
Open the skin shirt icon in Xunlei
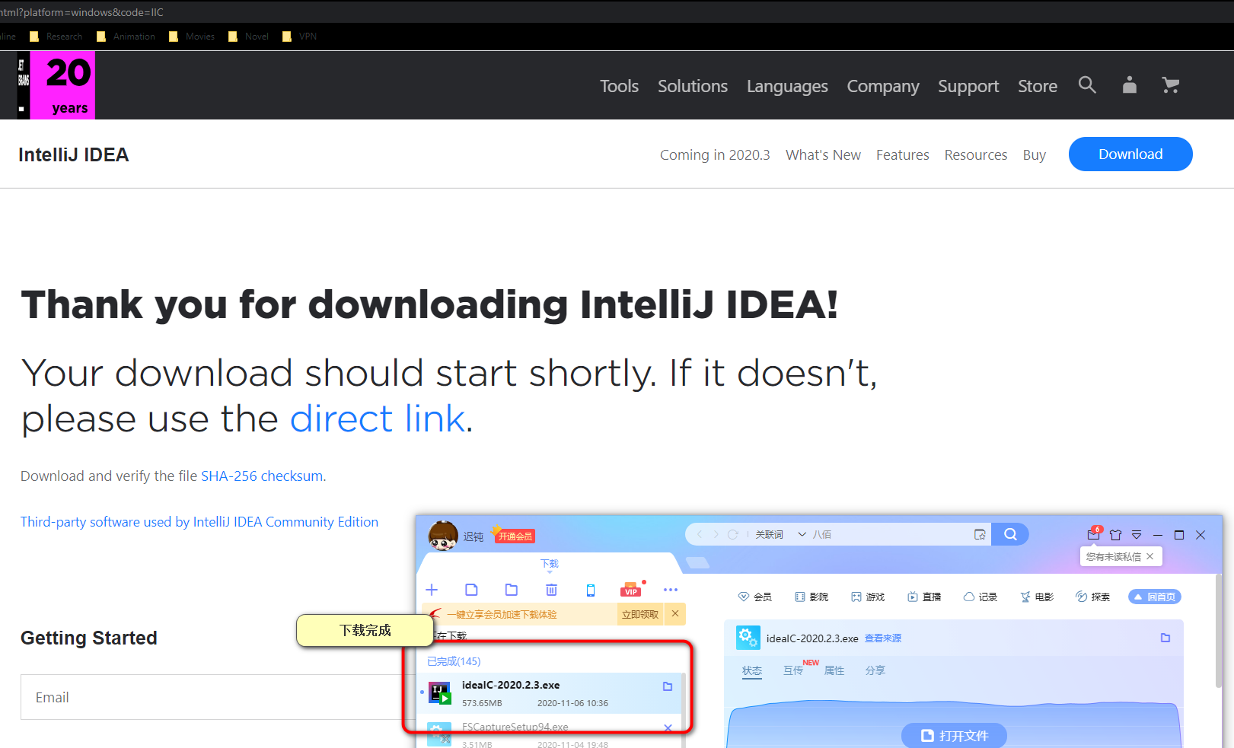click(x=1115, y=535)
